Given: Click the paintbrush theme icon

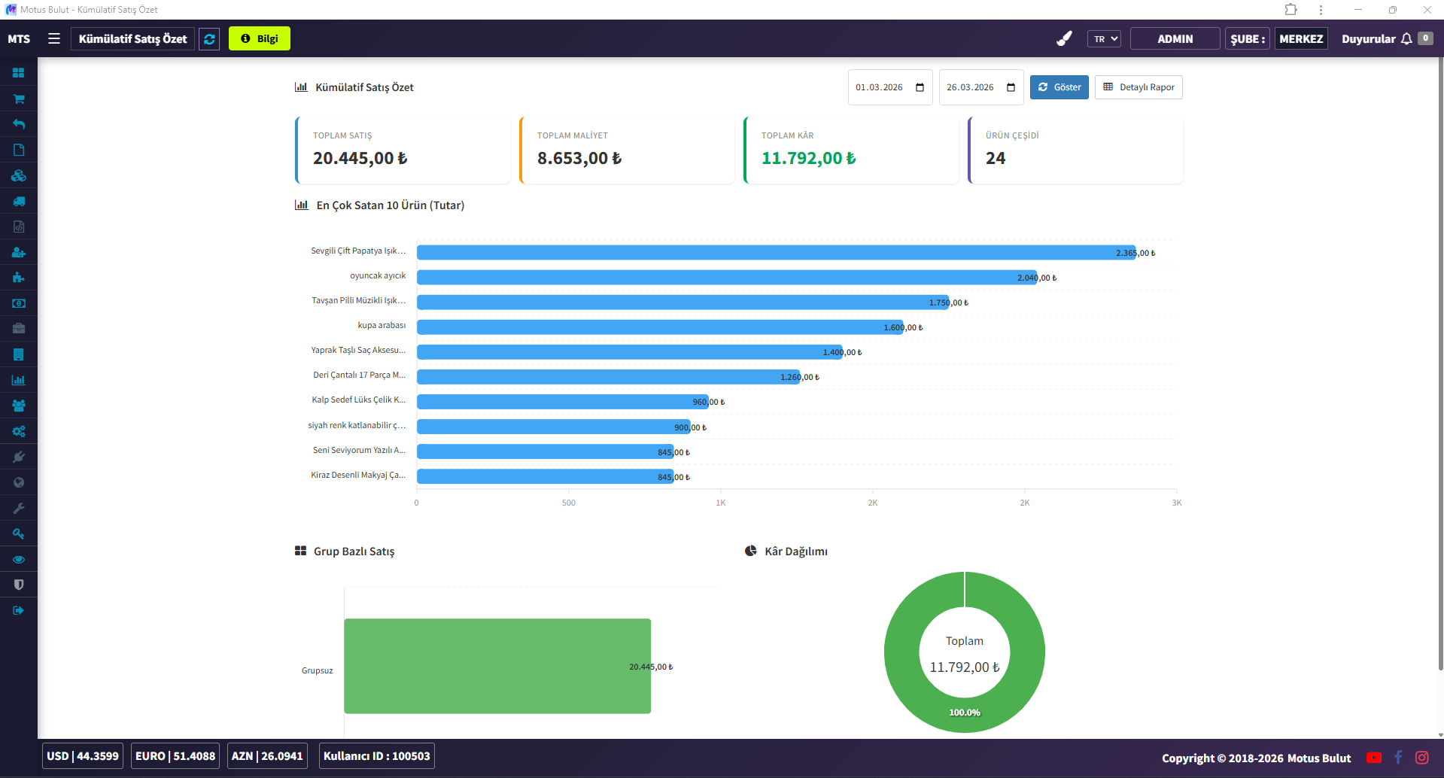Looking at the screenshot, I should [1064, 38].
